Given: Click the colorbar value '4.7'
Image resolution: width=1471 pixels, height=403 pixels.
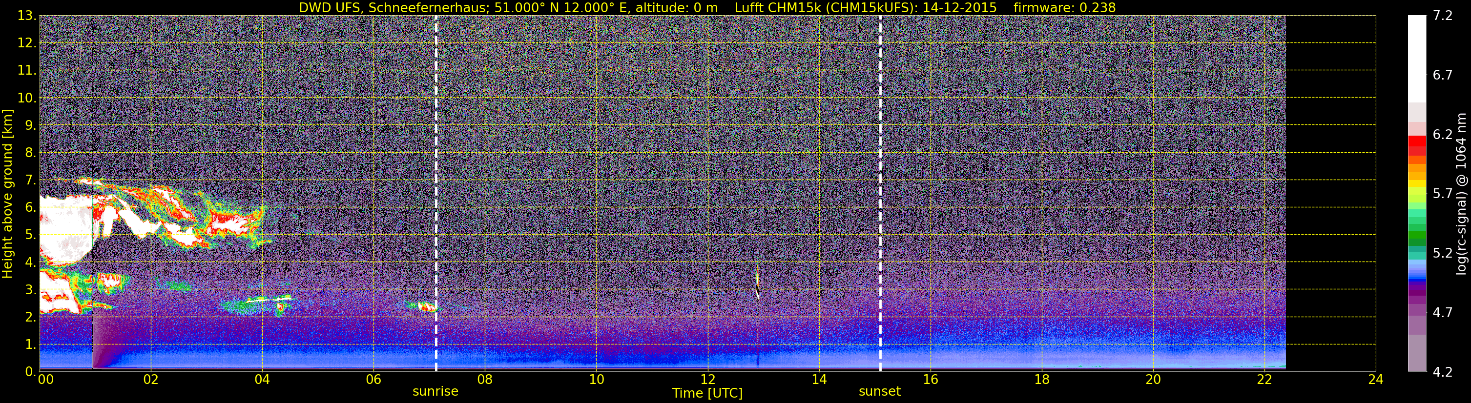Looking at the screenshot, I should (1443, 313).
